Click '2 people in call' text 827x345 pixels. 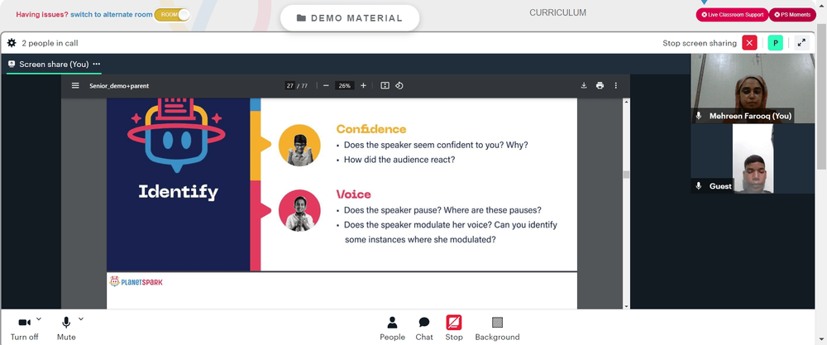(x=50, y=43)
